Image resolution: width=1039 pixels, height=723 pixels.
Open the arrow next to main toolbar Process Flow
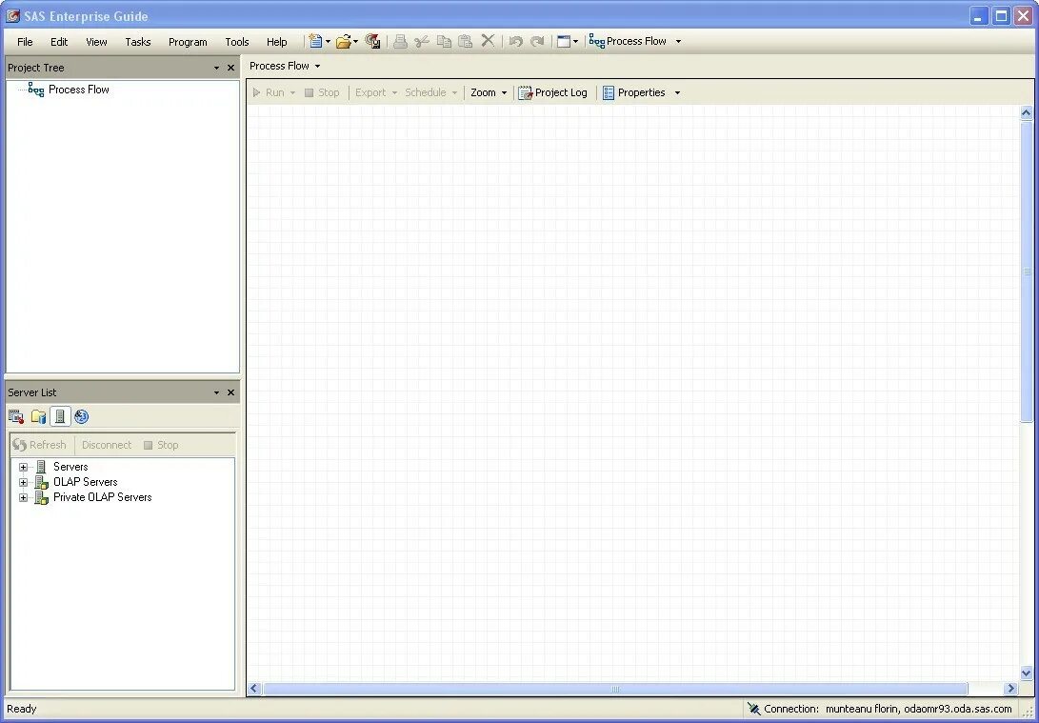coord(678,42)
